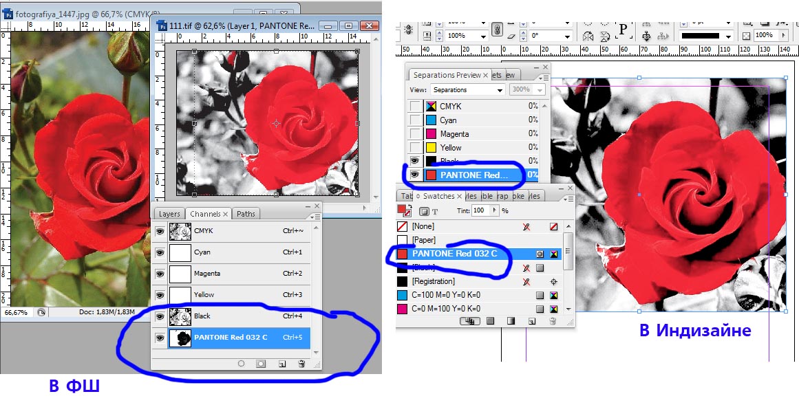799x405 pixels.
Task: Select the [Registration] swatch
Action: coord(479,281)
